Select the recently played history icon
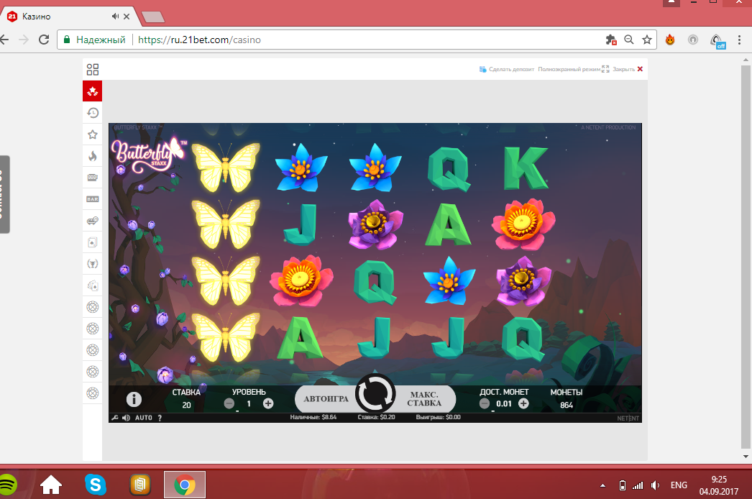The width and height of the screenshot is (752, 499). click(93, 113)
